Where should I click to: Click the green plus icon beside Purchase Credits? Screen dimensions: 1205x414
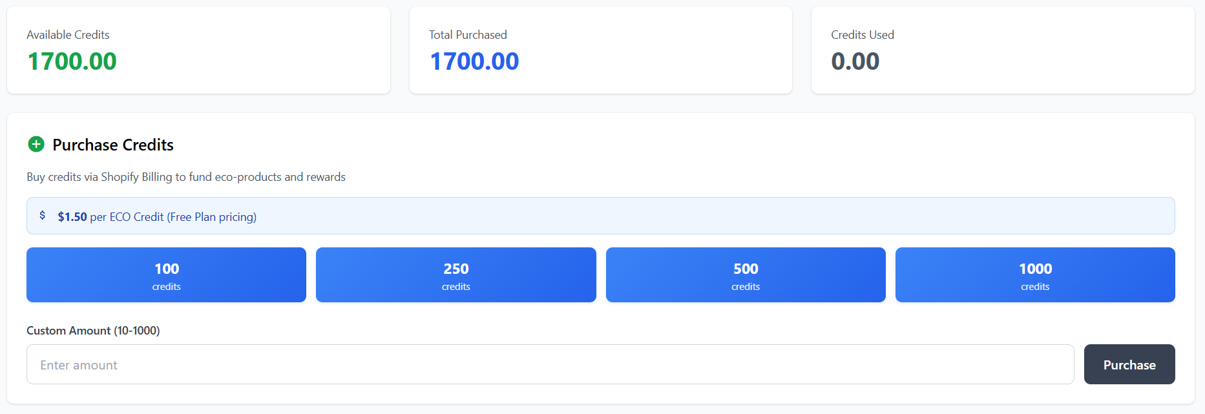point(36,145)
